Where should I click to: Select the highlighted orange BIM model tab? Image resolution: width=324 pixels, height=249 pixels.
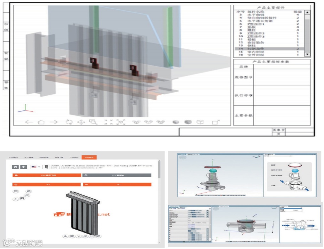click(x=89, y=157)
